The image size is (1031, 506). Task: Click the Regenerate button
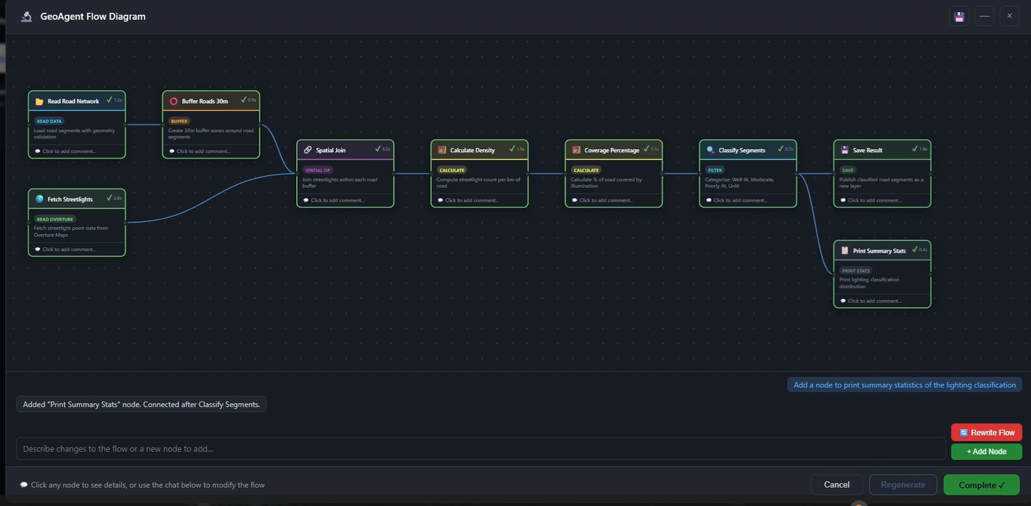click(x=902, y=484)
